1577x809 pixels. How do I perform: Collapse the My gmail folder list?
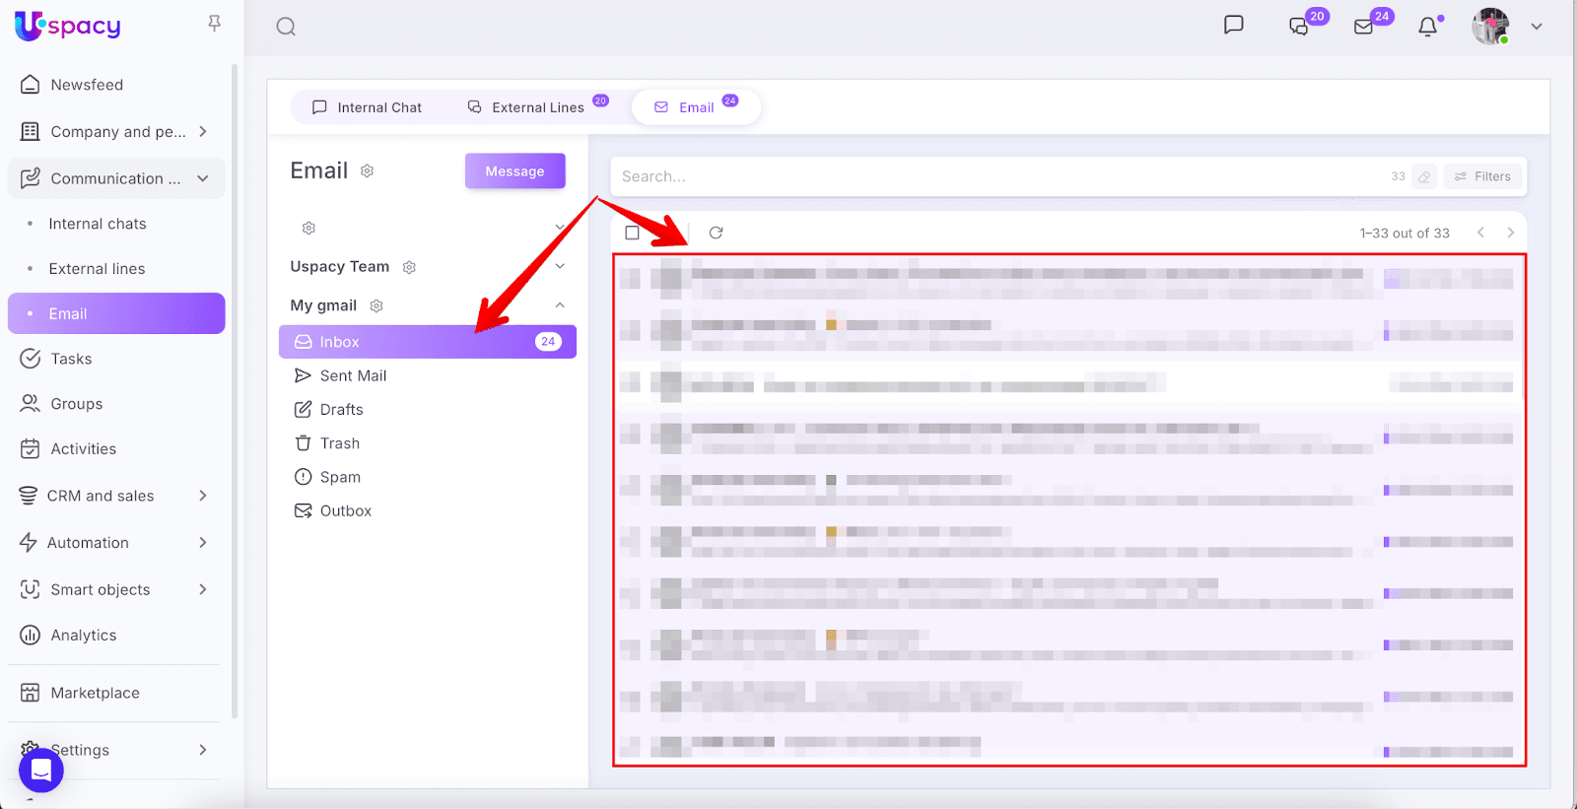(560, 305)
